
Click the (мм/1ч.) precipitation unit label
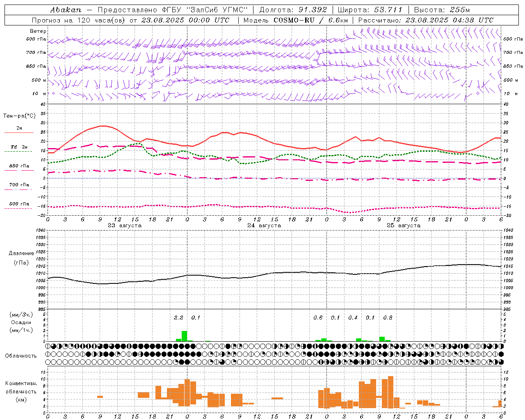coord(21,330)
